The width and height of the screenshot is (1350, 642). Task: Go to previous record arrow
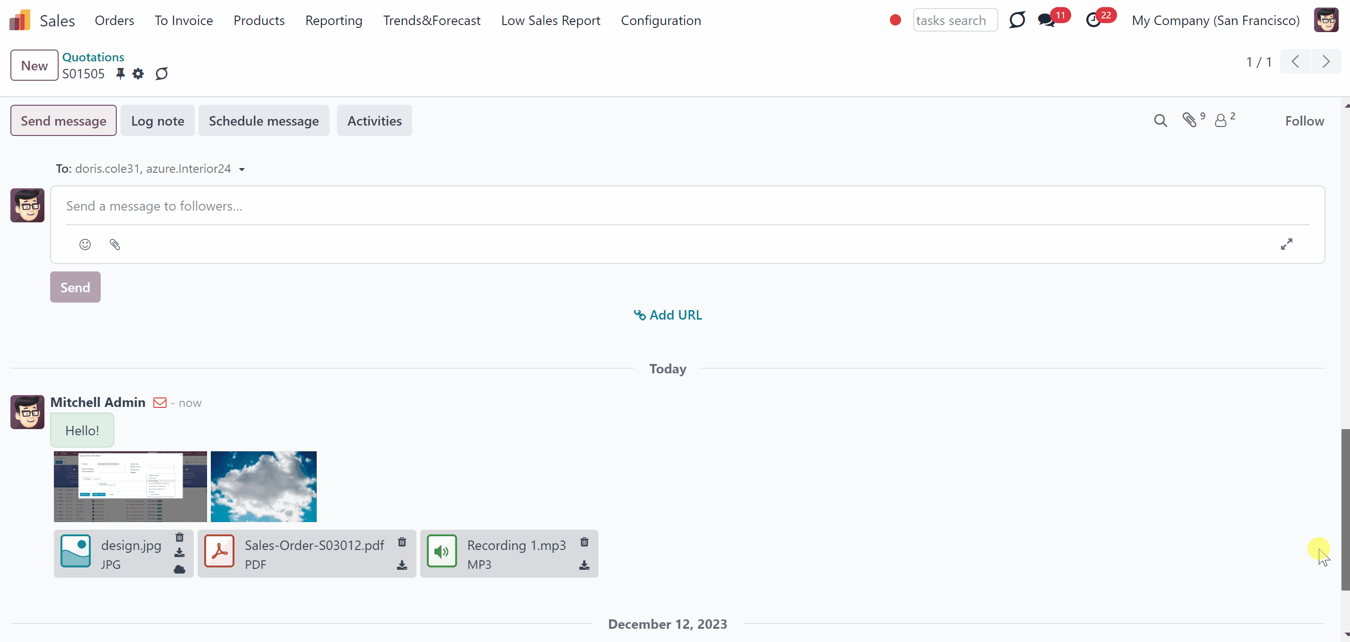(1295, 62)
